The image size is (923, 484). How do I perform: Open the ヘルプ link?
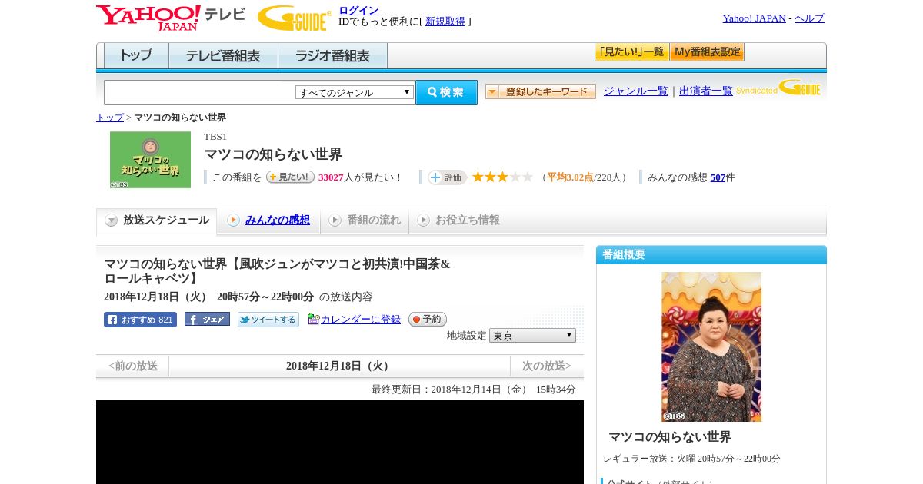pyautogui.click(x=809, y=18)
